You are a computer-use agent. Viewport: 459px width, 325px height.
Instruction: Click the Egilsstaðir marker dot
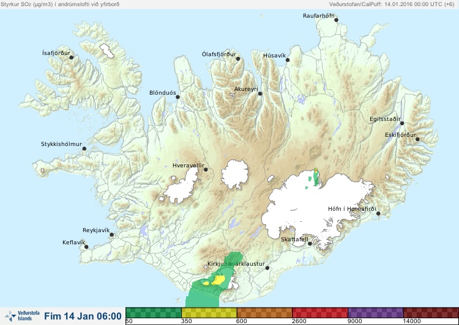(402, 123)
